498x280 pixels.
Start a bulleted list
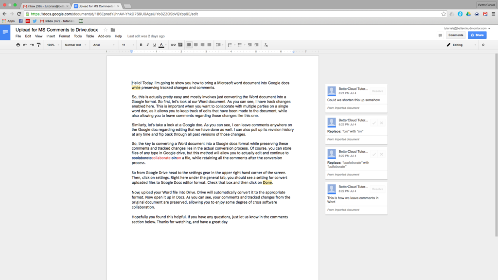pyautogui.click(x=240, y=45)
